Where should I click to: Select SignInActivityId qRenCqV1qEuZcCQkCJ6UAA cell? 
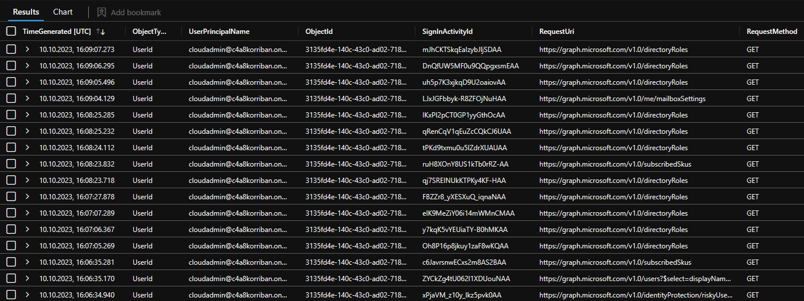[x=466, y=132]
